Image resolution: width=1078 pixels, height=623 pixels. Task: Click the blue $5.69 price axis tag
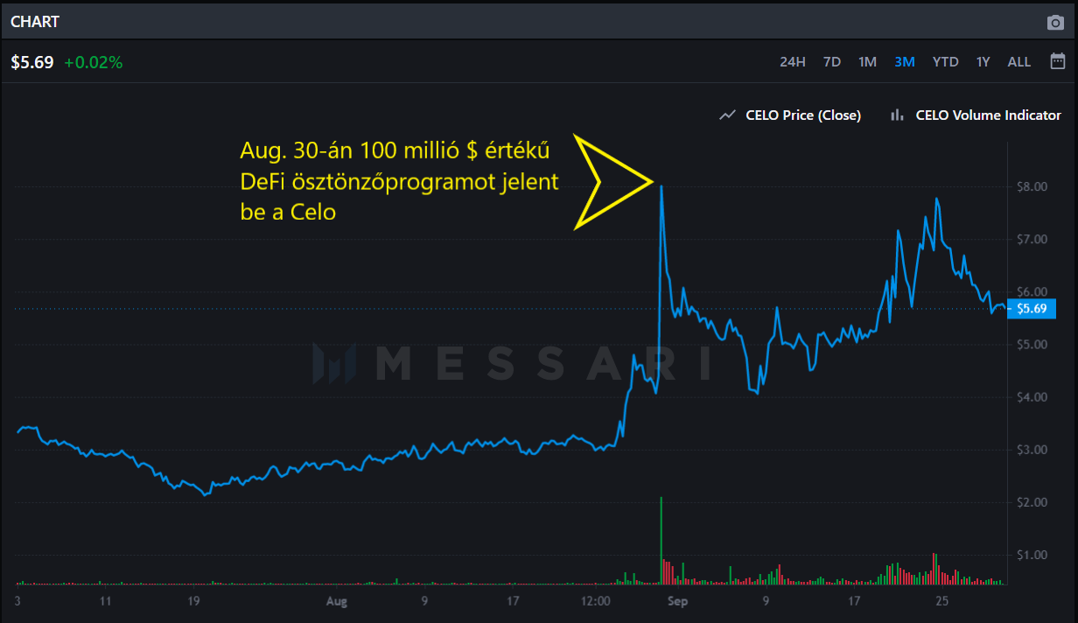1032,308
